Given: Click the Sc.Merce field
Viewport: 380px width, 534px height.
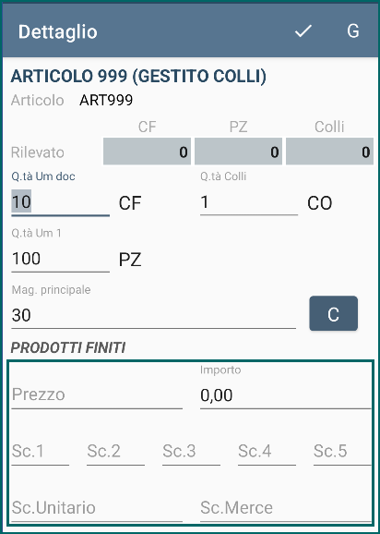Looking at the screenshot, I should click(285, 508).
